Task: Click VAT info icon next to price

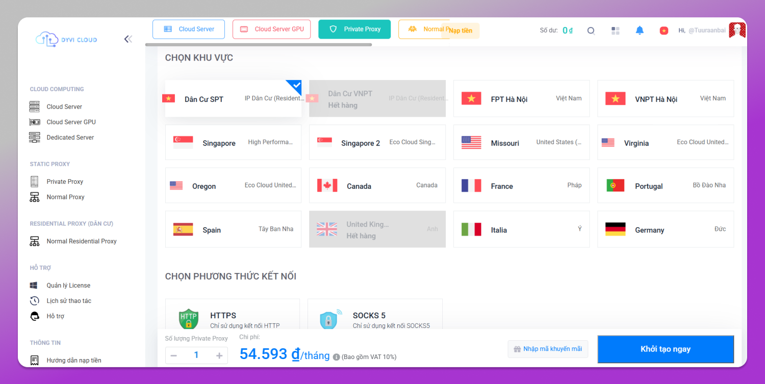Action: [337, 358]
